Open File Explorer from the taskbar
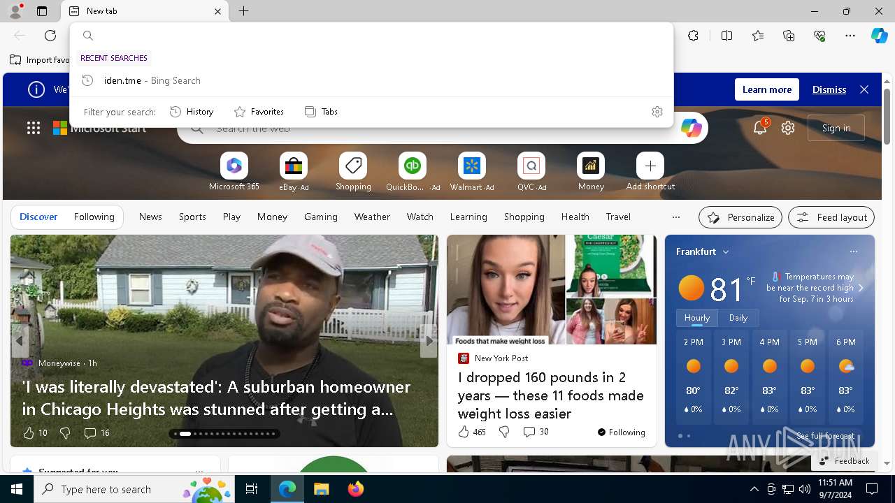 click(x=321, y=489)
